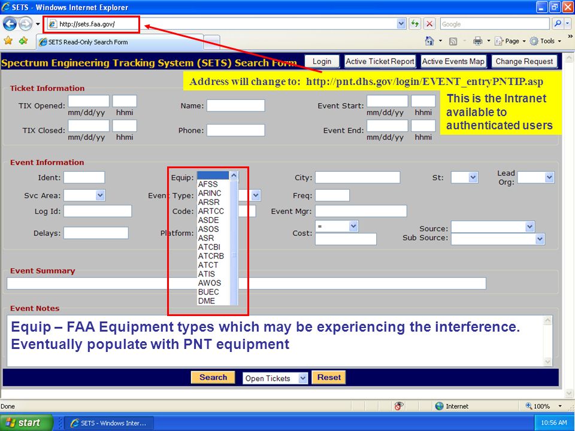This screenshot has height=431, width=575.
Task: Click the Freq input field
Action: (332, 195)
